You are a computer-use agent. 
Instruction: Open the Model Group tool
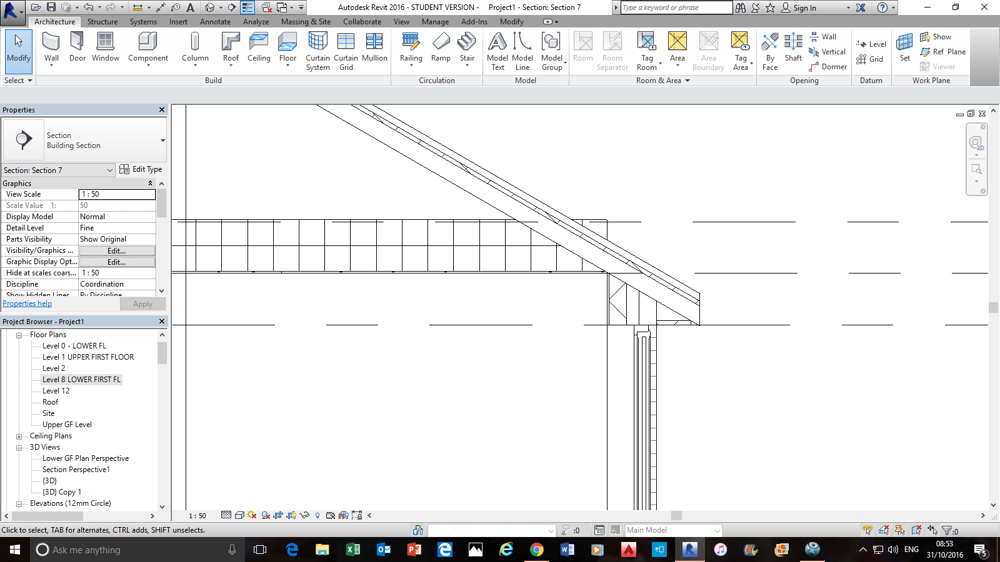pyautogui.click(x=552, y=51)
